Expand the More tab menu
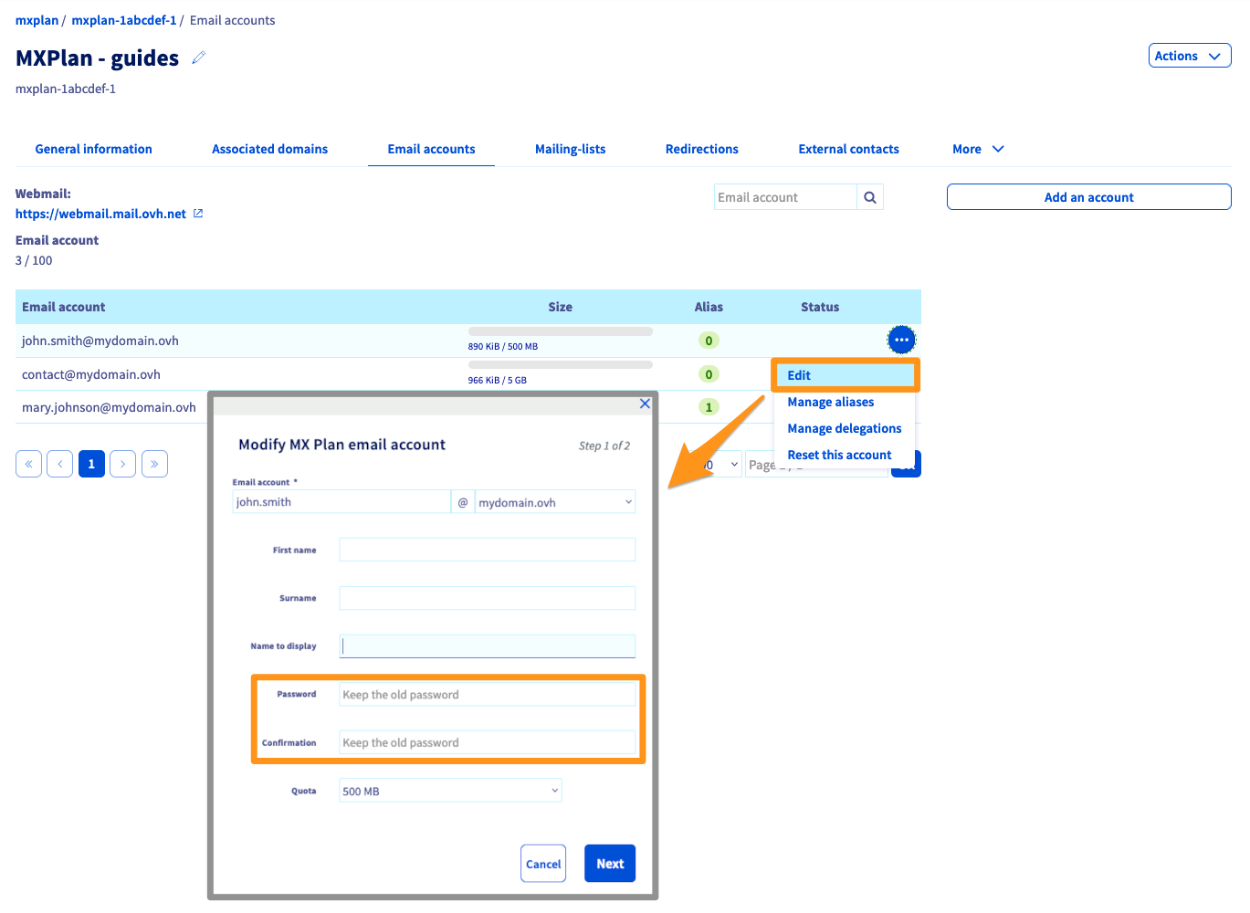Image resolution: width=1250 pixels, height=913 pixels. coord(978,149)
